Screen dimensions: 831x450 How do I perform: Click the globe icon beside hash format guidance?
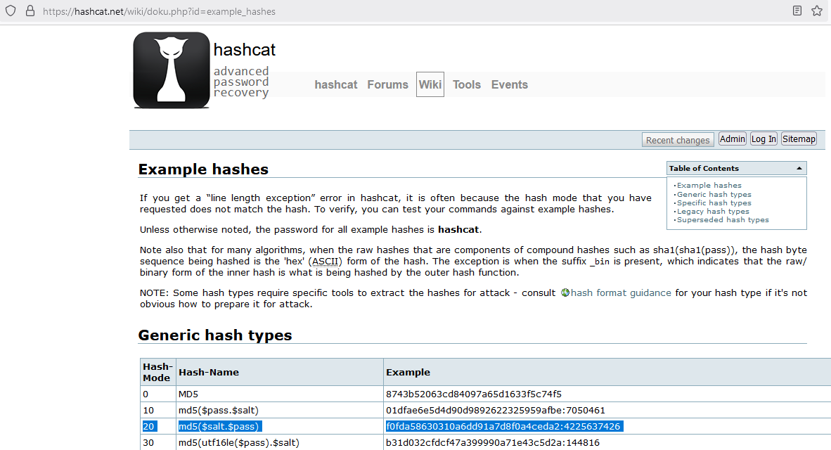click(x=565, y=292)
